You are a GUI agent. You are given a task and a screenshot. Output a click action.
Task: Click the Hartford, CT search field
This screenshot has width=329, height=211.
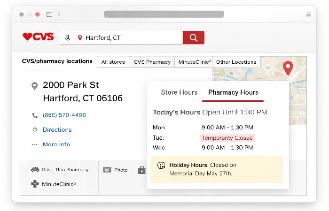click(121, 38)
